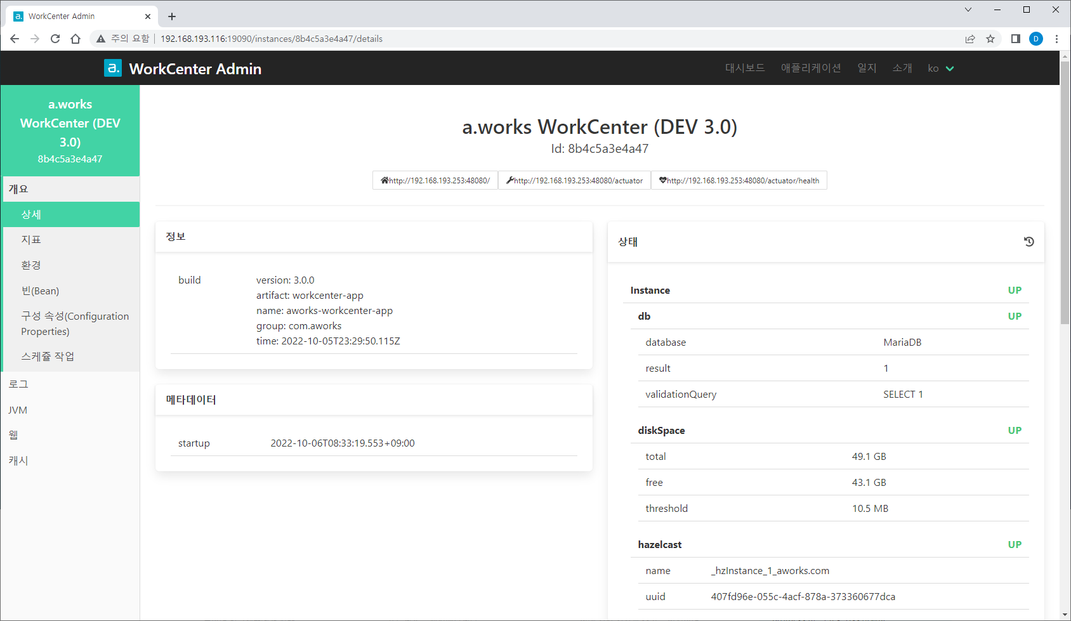Click the browser home icon

coord(76,39)
